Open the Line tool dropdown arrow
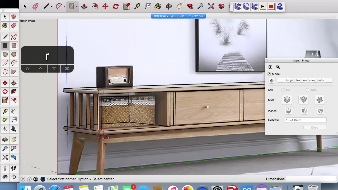This screenshot has width=338, height=190. coord(51,7)
